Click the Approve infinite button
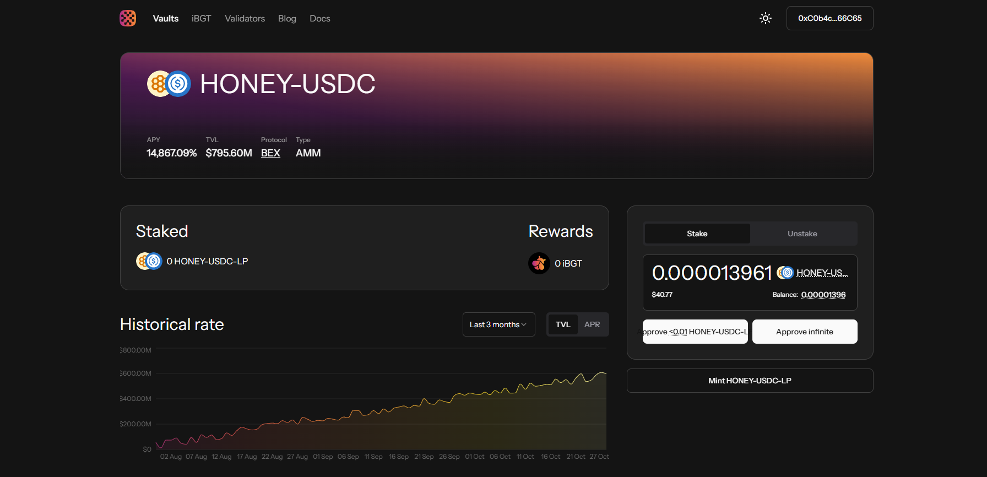 [x=804, y=332]
